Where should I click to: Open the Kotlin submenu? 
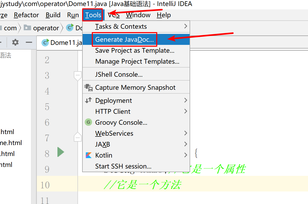(136, 155)
